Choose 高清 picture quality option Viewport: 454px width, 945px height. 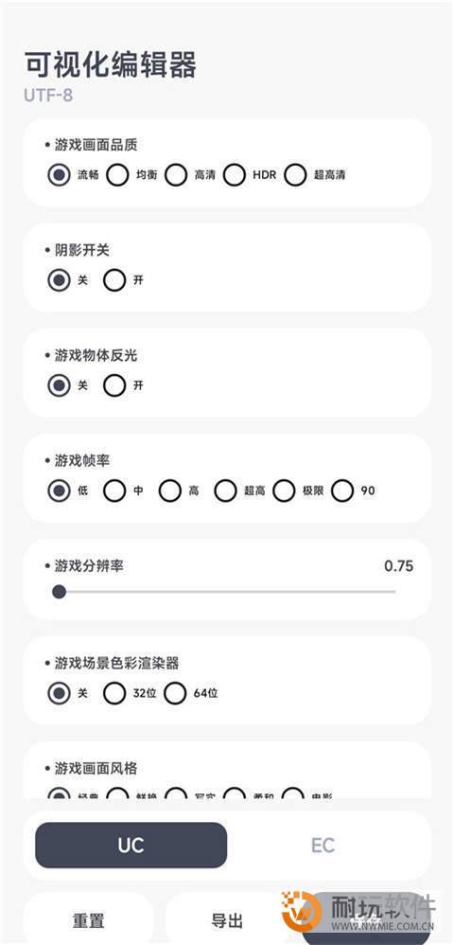pyautogui.click(x=177, y=175)
